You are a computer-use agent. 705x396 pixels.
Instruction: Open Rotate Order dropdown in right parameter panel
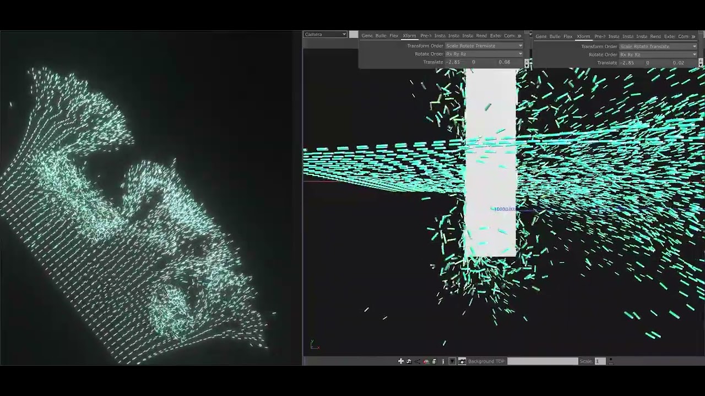pos(658,54)
